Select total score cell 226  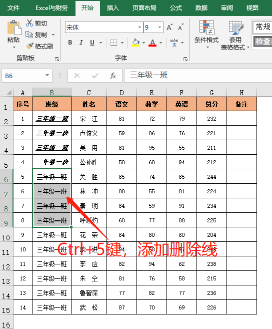tap(211, 307)
